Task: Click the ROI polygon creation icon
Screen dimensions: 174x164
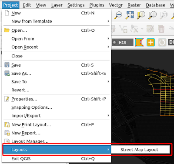Action: [x=139, y=42]
